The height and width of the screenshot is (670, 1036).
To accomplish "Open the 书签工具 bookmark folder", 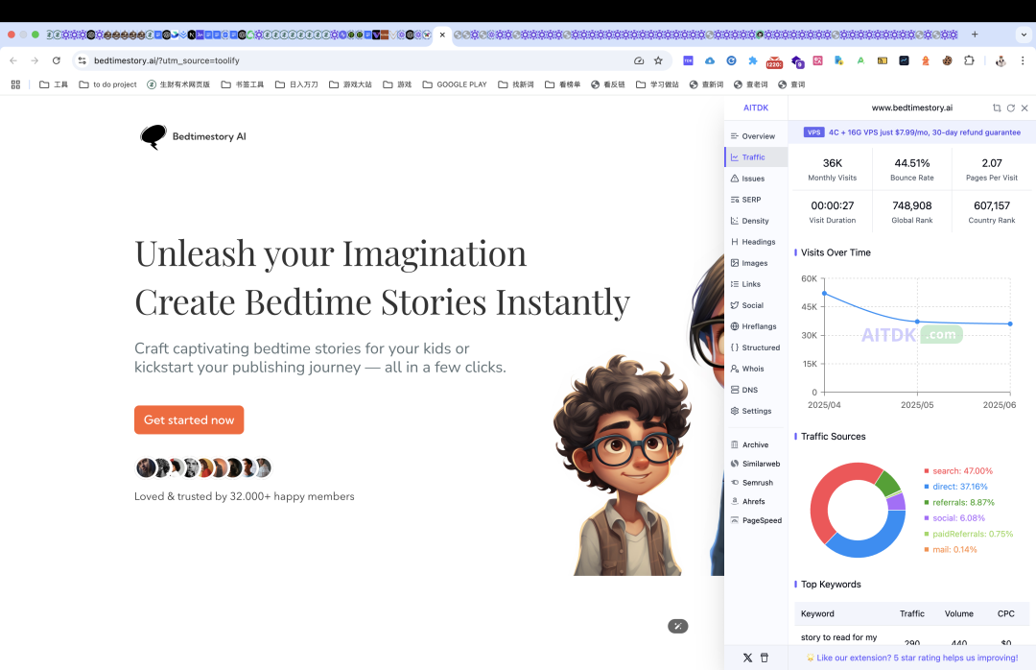I will (243, 84).
